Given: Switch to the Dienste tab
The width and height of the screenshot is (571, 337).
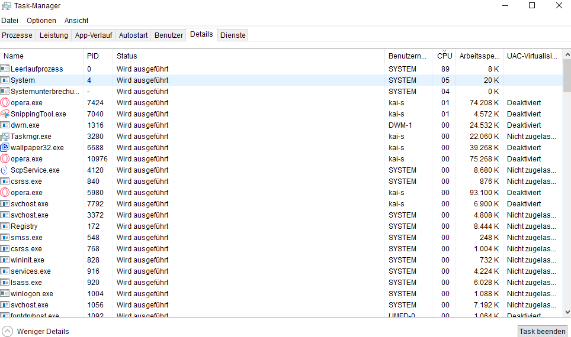Looking at the screenshot, I should click(x=233, y=35).
